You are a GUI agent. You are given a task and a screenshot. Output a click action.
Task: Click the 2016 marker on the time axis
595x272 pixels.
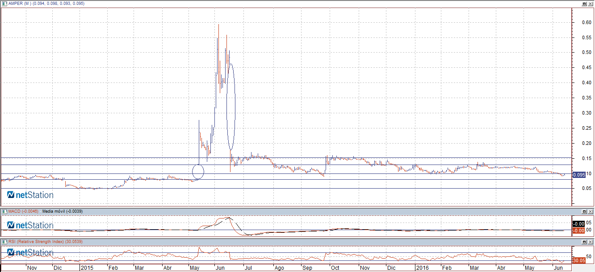[423, 268]
